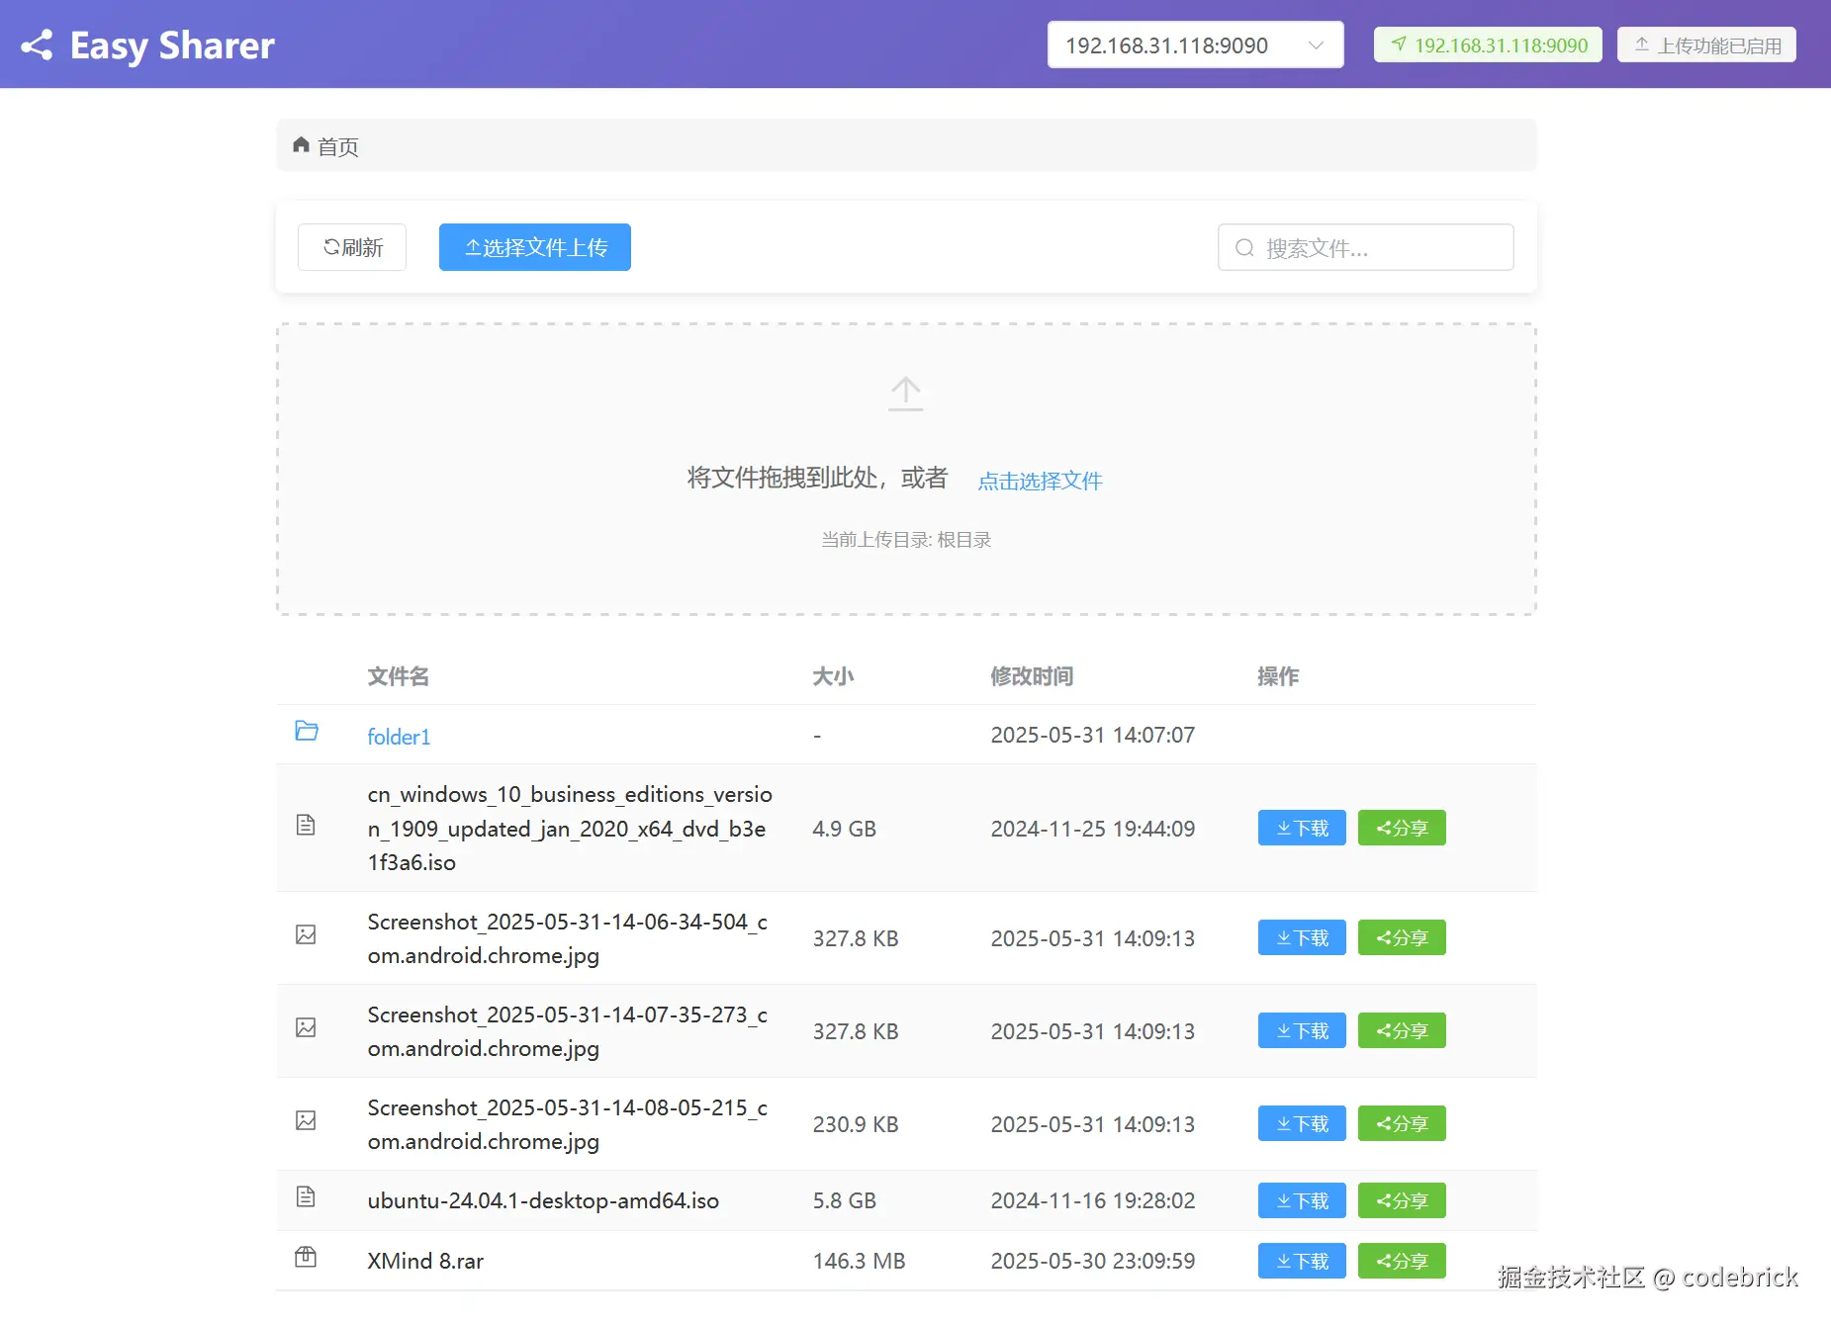Click the 上传功能已启用 status tag
The height and width of the screenshot is (1324, 1831).
[1706, 45]
